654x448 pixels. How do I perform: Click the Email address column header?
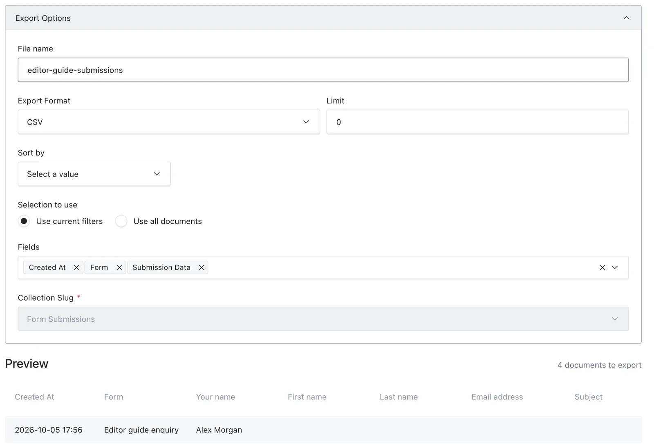(x=497, y=397)
